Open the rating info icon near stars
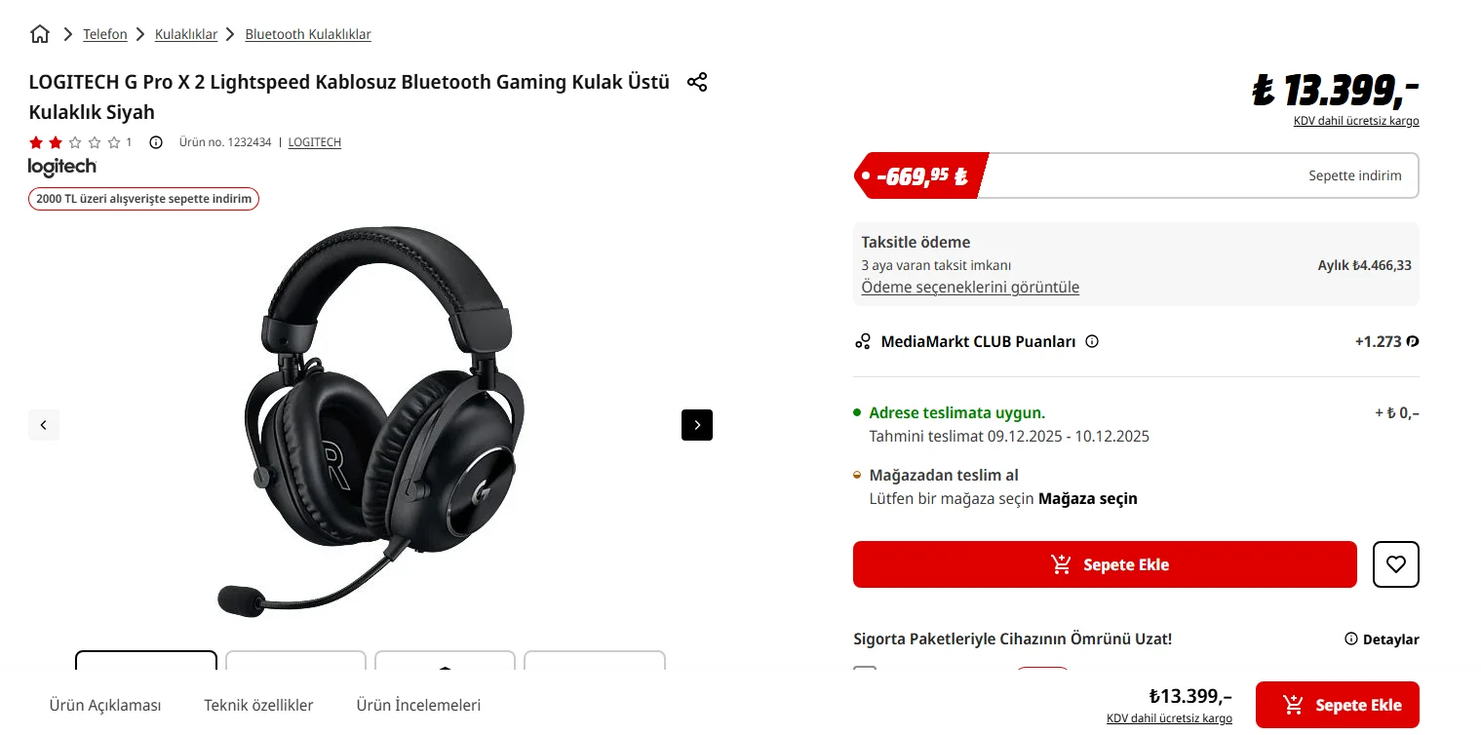Screen dimensions: 1481x735 156,142
